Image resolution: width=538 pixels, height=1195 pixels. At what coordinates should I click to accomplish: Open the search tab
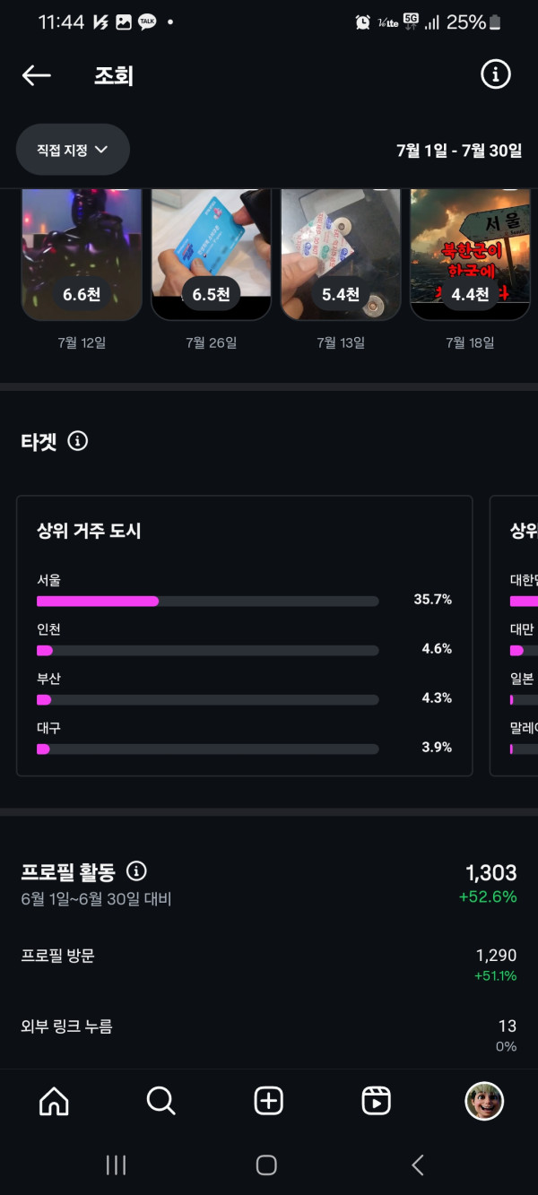[161, 1100]
